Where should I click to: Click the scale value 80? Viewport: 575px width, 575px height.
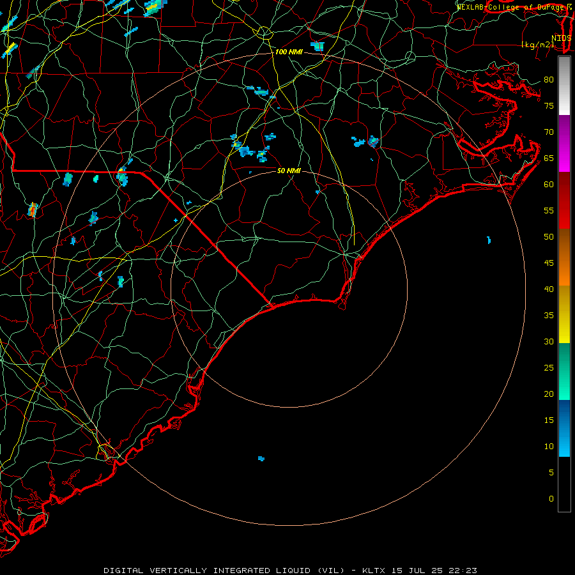549,80
